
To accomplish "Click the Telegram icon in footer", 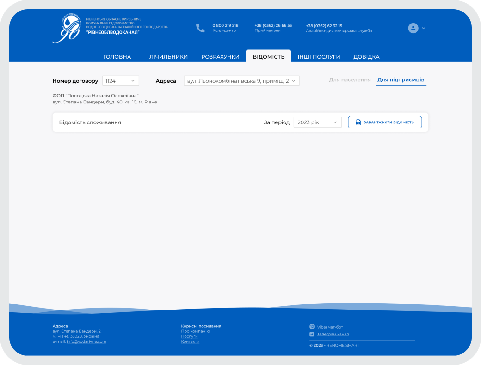I will point(312,334).
